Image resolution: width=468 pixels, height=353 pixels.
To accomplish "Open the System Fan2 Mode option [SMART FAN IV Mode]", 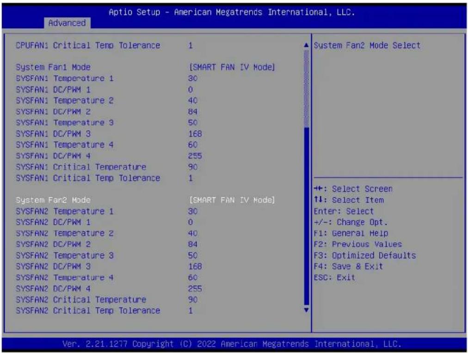I will (x=232, y=200).
